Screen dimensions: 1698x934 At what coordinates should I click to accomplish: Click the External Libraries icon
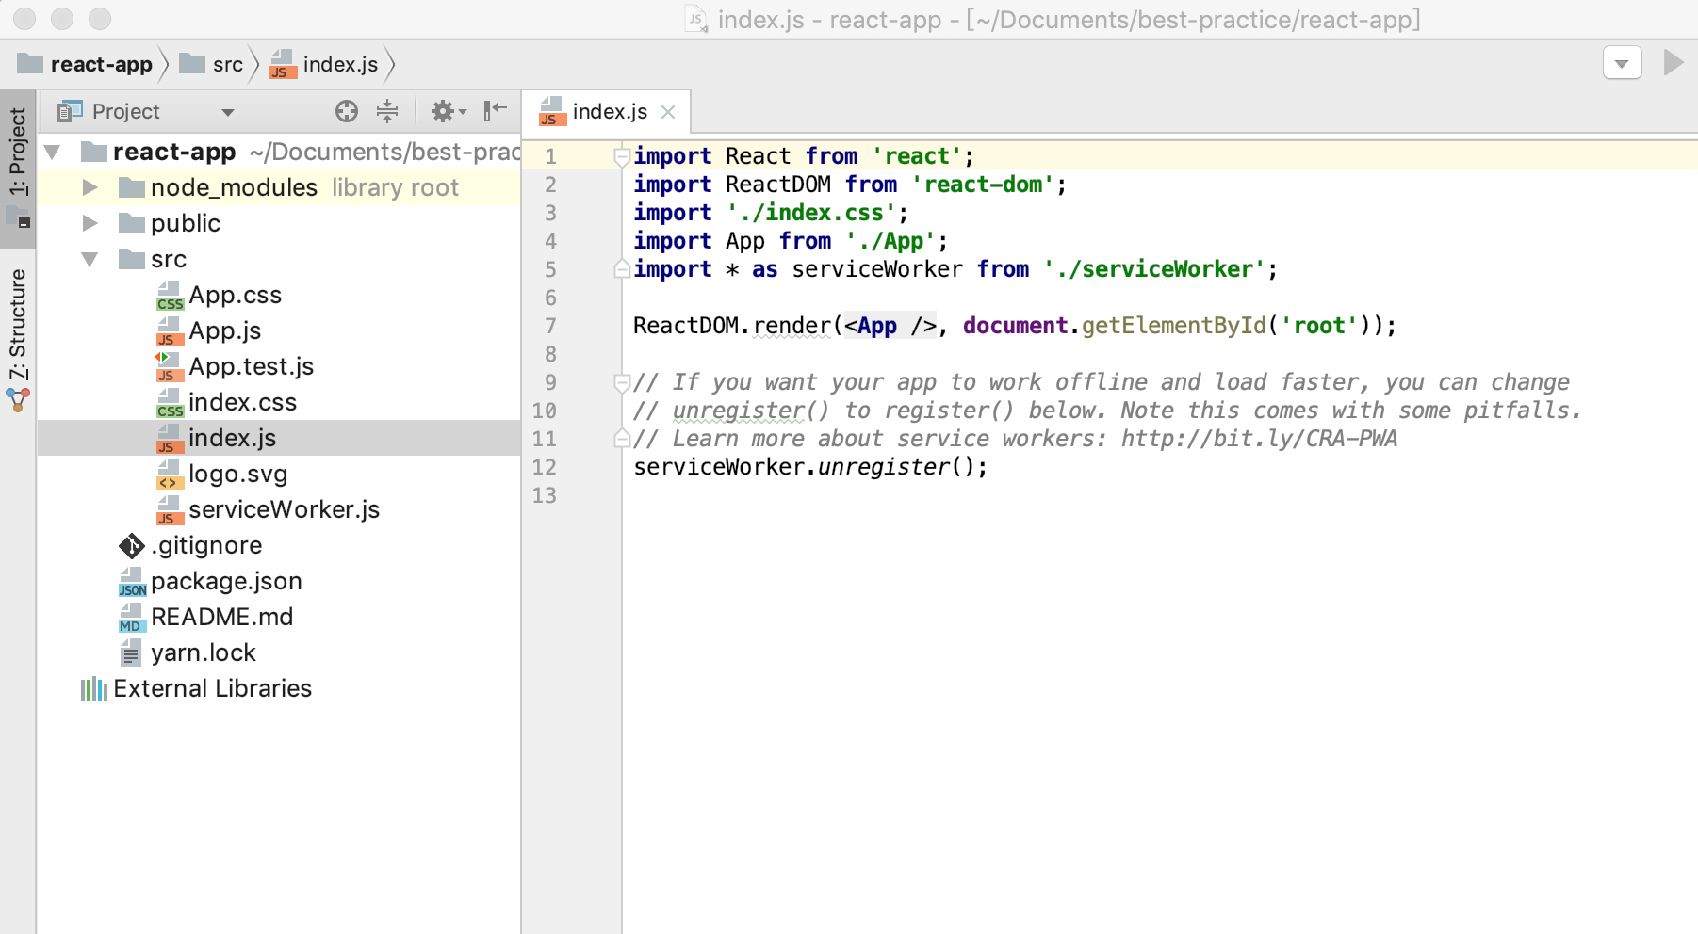pyautogui.click(x=94, y=689)
